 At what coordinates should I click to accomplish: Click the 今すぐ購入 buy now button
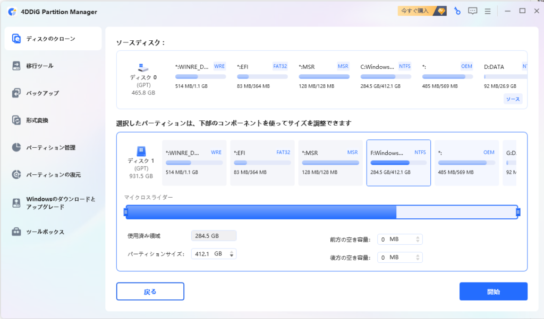point(422,11)
